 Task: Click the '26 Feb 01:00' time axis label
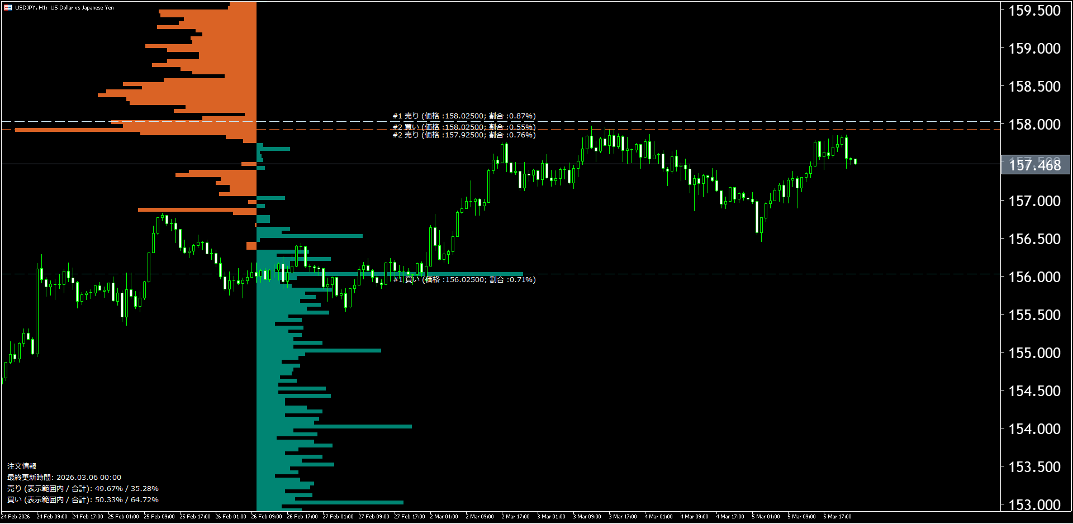pyautogui.click(x=231, y=517)
